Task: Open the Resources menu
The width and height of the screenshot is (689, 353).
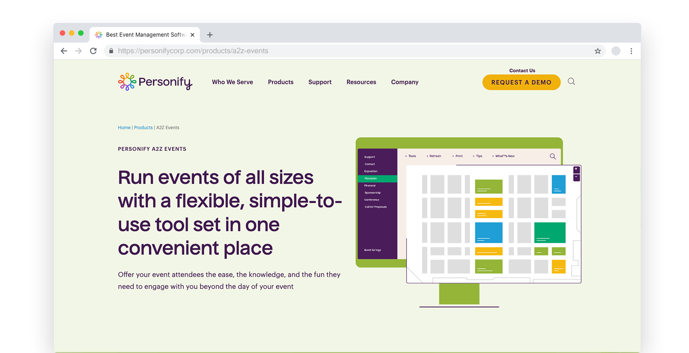Action: [x=361, y=82]
